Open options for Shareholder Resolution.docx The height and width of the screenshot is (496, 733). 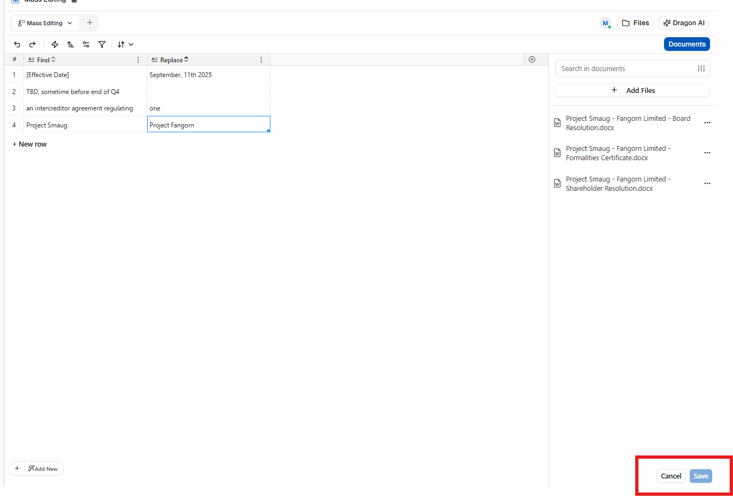coord(707,184)
